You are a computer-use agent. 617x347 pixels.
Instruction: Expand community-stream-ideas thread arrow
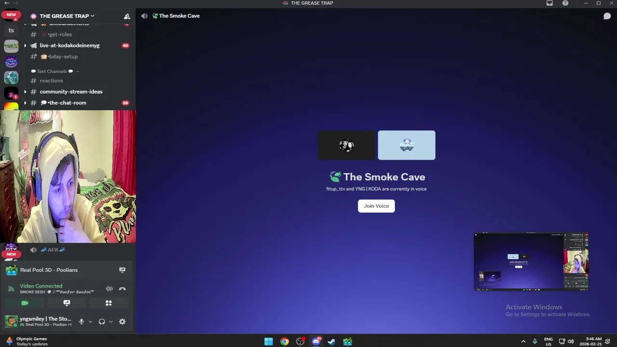(25, 92)
